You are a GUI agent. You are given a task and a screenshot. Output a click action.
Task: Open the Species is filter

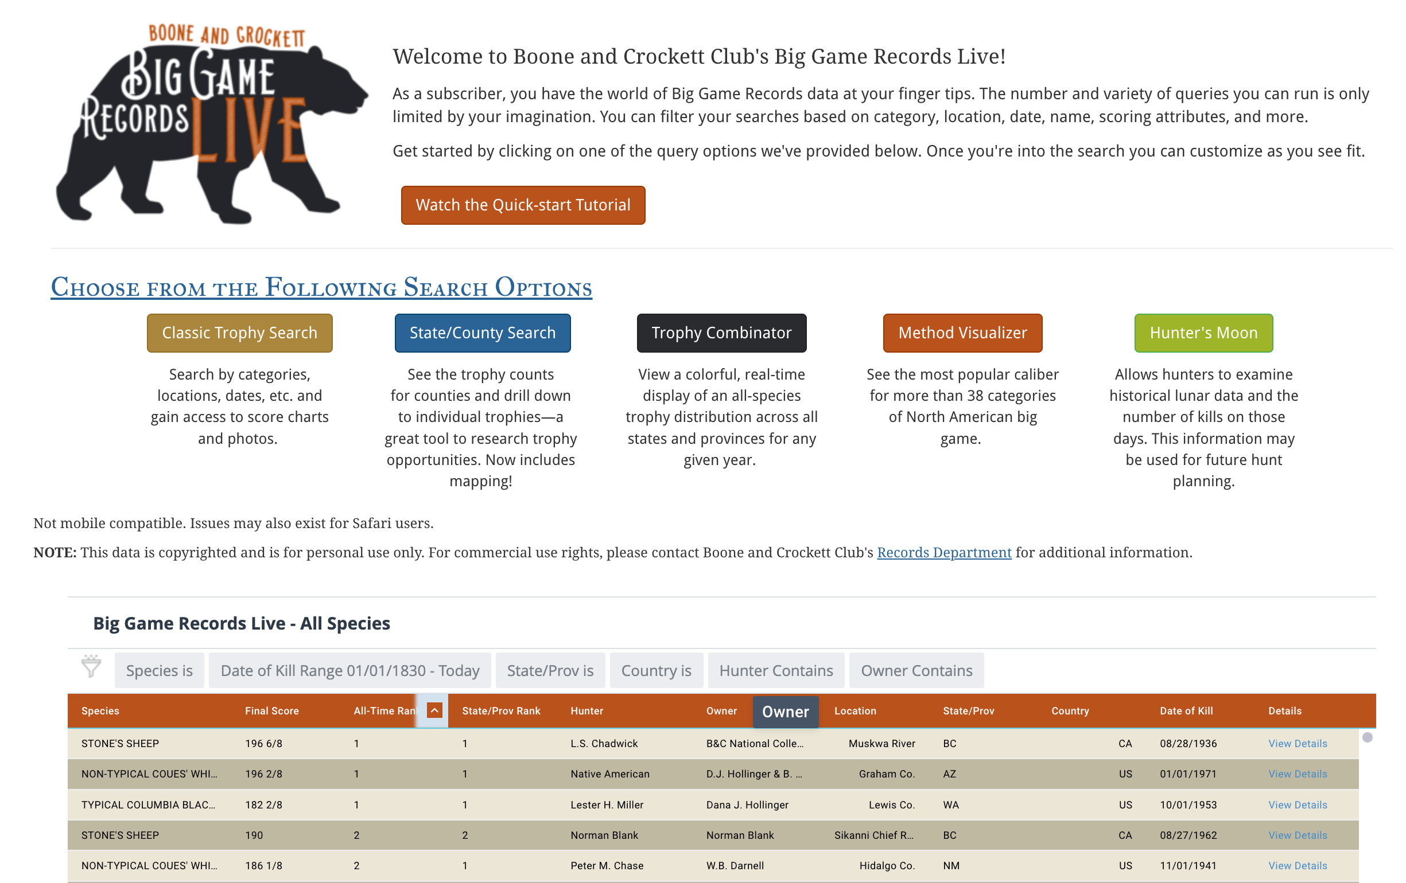pyautogui.click(x=159, y=671)
